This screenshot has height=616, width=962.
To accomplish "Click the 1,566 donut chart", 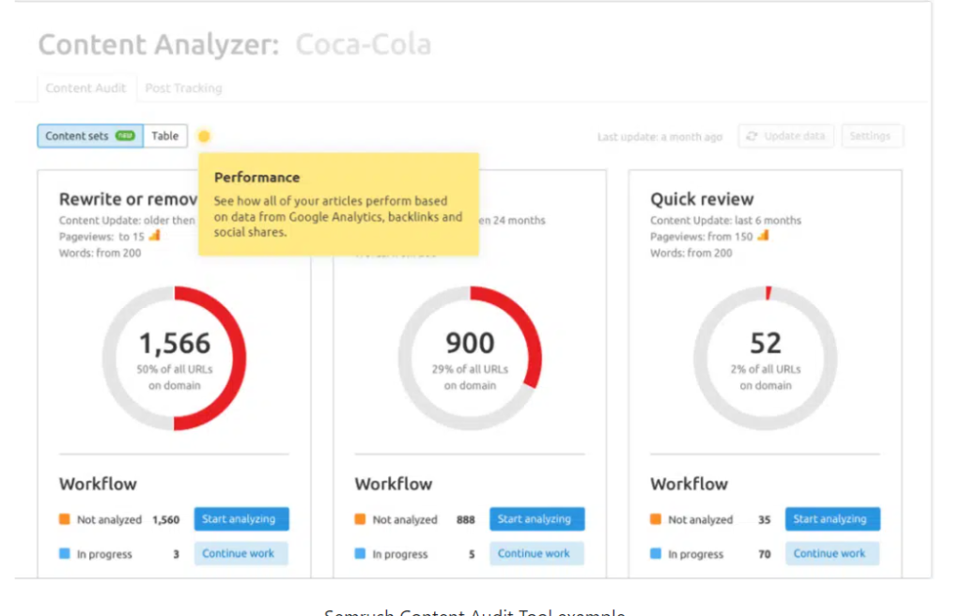I will pos(174,359).
